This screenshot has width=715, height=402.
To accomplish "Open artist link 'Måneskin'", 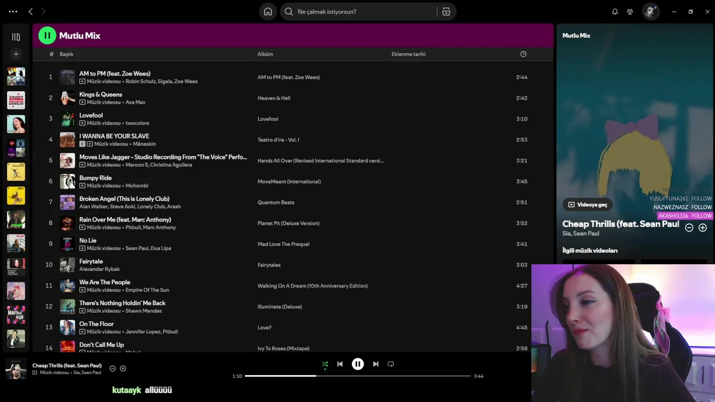I will [x=144, y=144].
